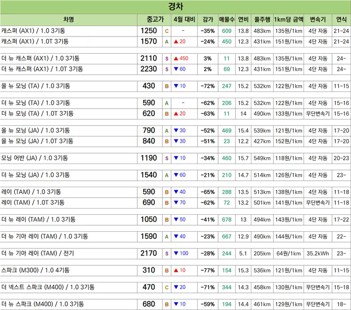Click car name 레이 (TAM) / 1.0 3기통

pyautogui.click(x=31, y=192)
